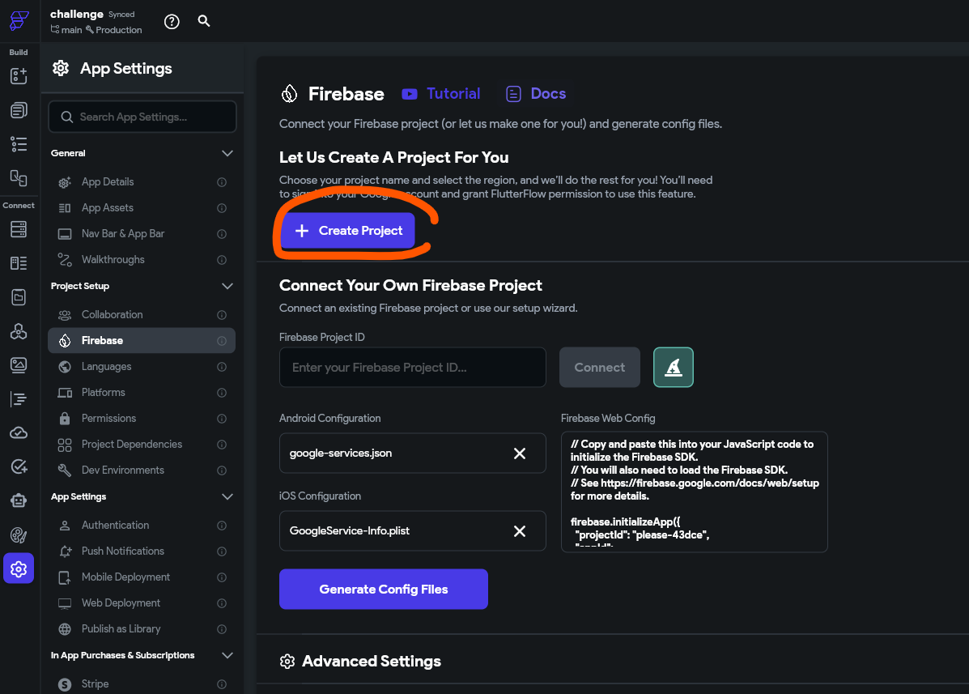This screenshot has width=969, height=694.
Task: Open the theme settings palette icon
Action: (x=19, y=535)
